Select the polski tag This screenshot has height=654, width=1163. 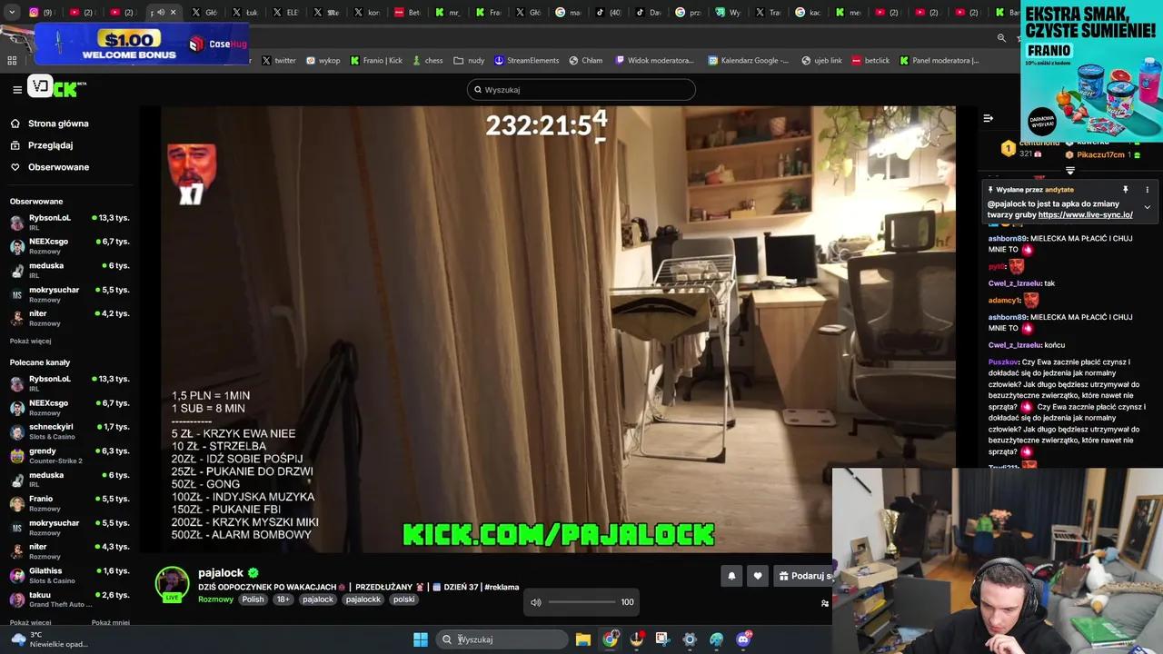[x=404, y=599]
